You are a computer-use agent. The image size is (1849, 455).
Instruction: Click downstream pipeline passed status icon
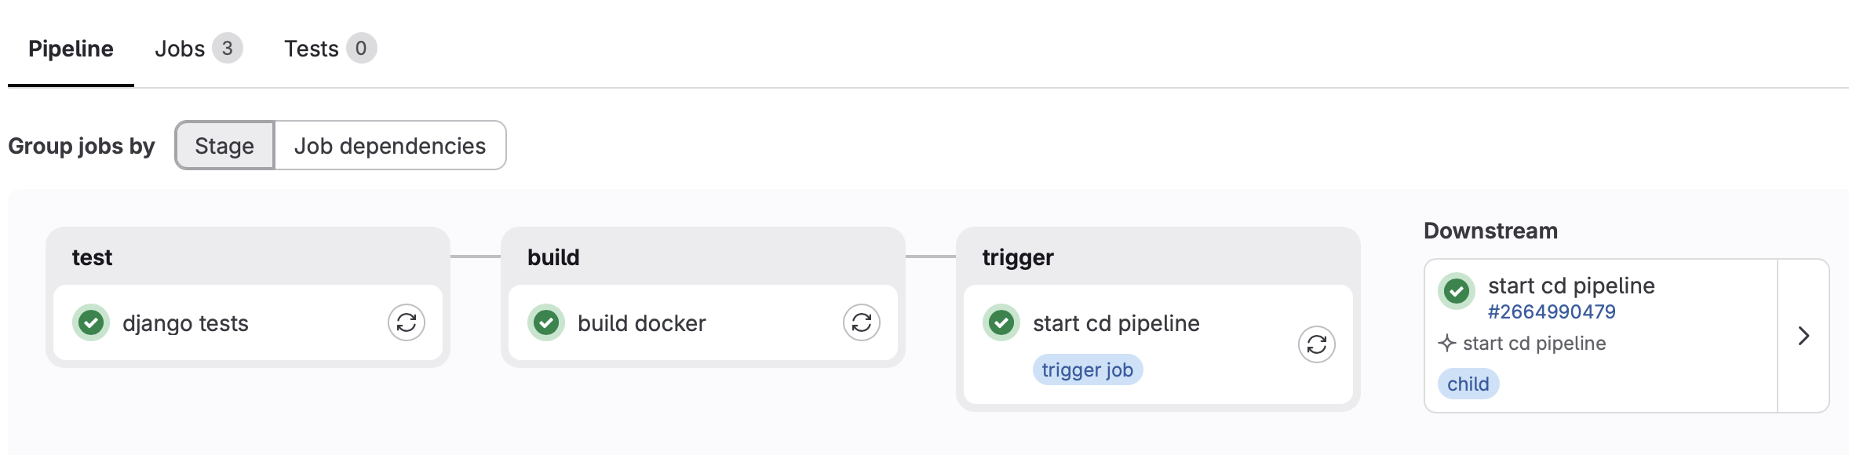1457,291
